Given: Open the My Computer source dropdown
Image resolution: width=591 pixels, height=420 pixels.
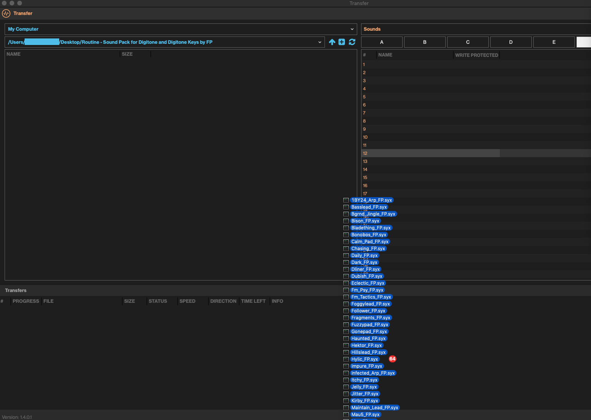Looking at the screenshot, I should point(181,29).
